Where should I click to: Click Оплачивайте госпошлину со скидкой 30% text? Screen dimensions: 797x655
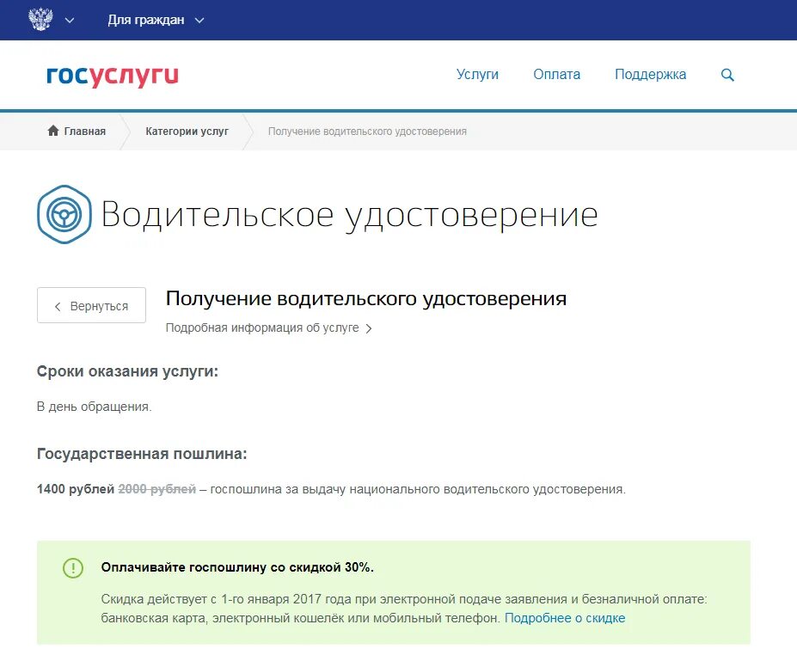[x=237, y=567]
